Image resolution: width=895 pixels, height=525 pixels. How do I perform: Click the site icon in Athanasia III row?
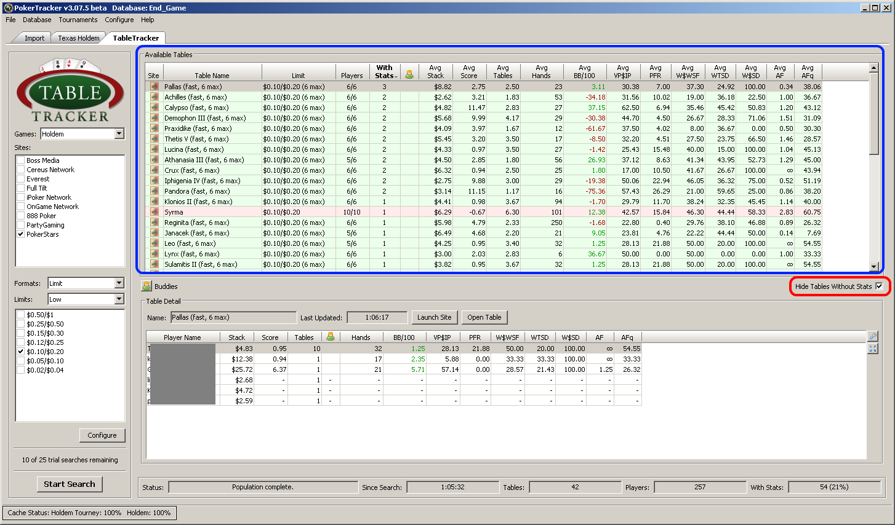(155, 160)
